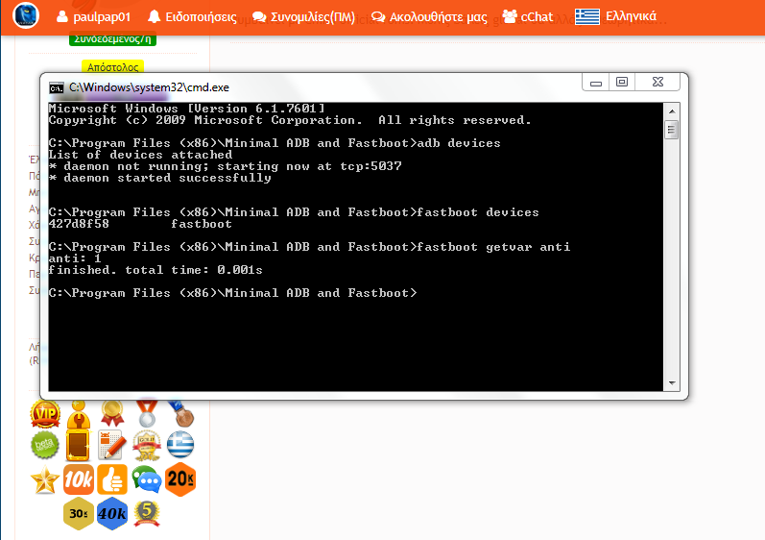Click the gold keyhole person badge

[79, 414]
